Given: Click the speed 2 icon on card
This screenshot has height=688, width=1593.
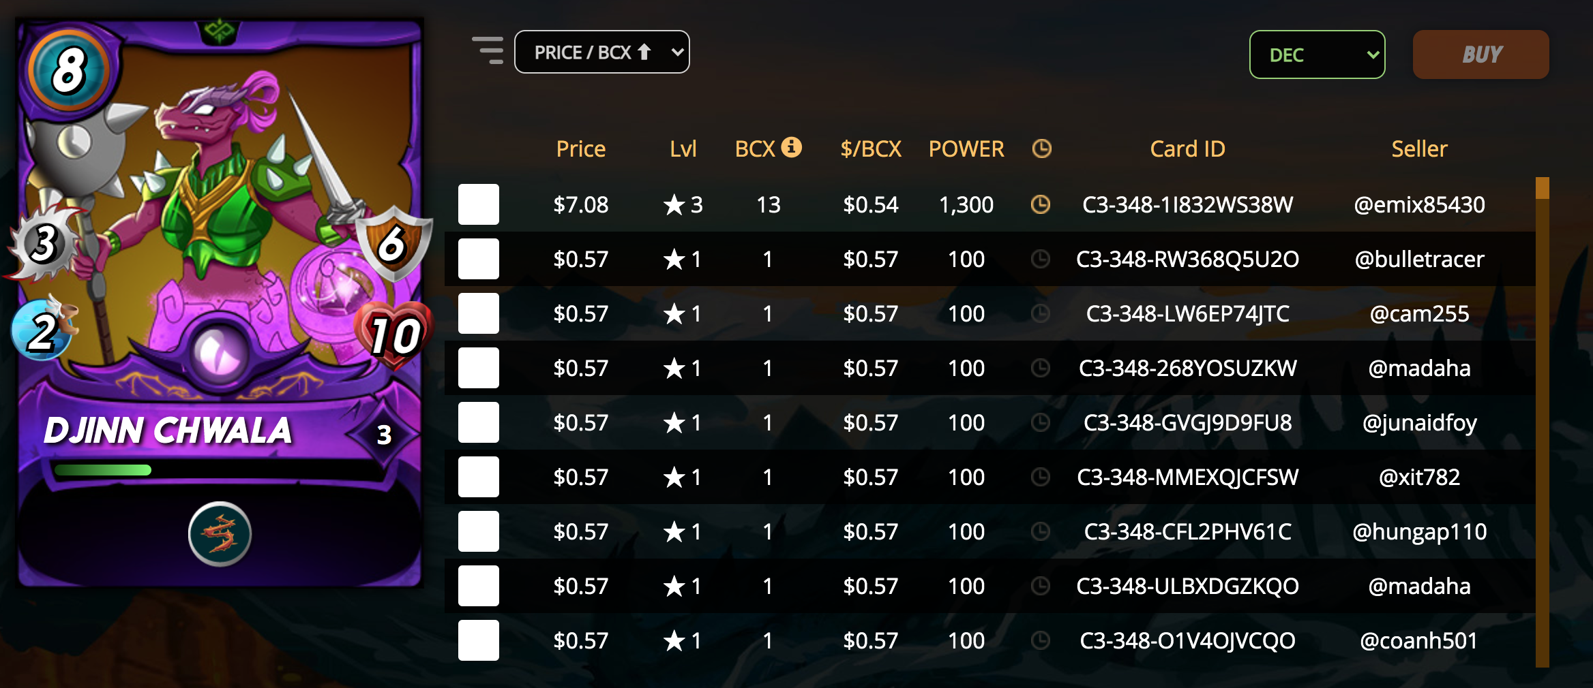Looking at the screenshot, I should [42, 331].
